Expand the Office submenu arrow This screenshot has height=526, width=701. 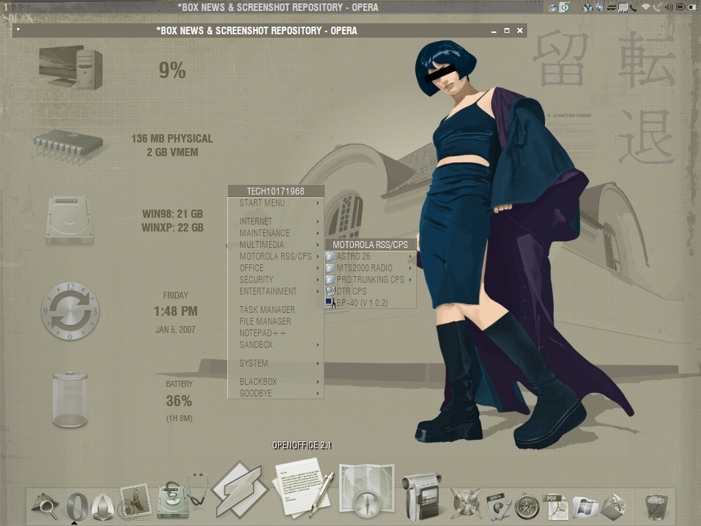click(x=318, y=268)
